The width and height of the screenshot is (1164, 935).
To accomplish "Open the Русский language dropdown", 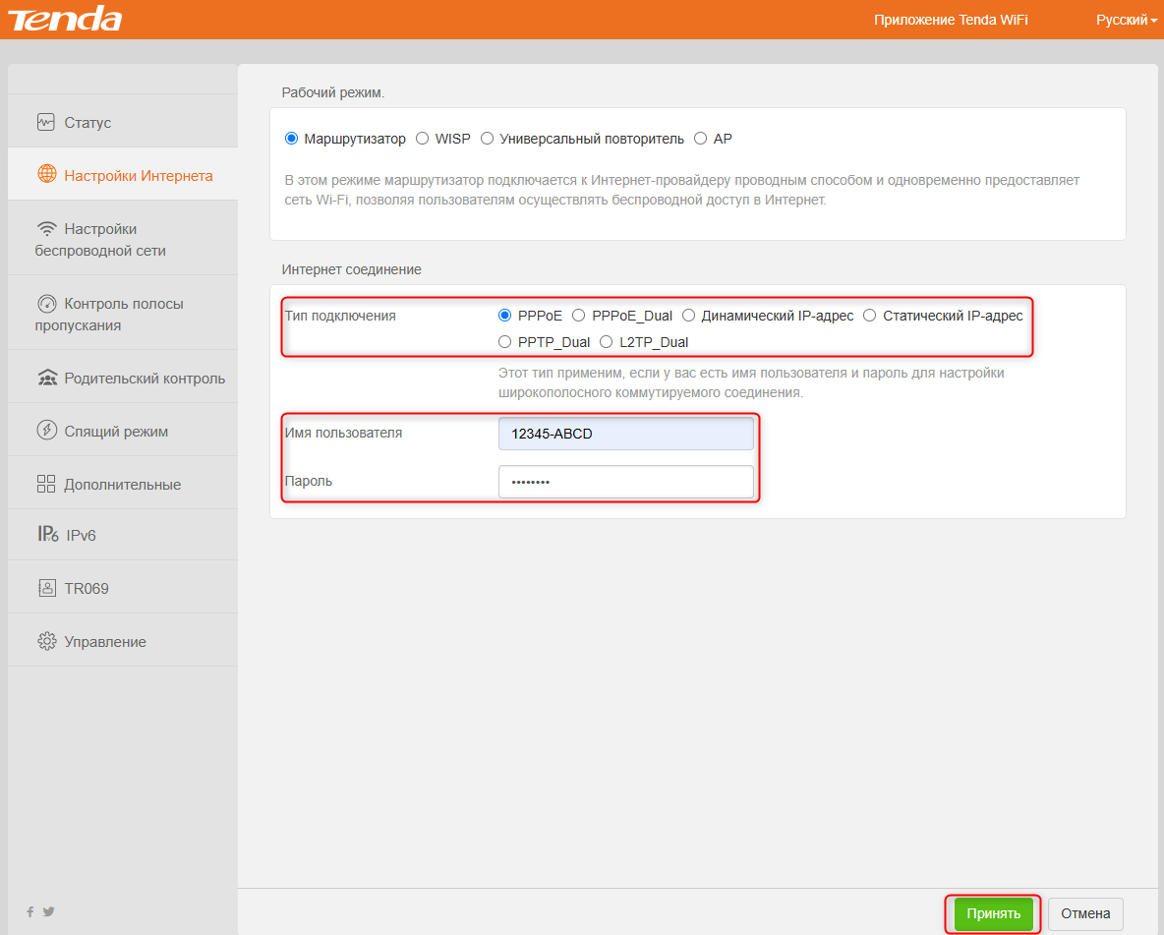I will 1127,20.
